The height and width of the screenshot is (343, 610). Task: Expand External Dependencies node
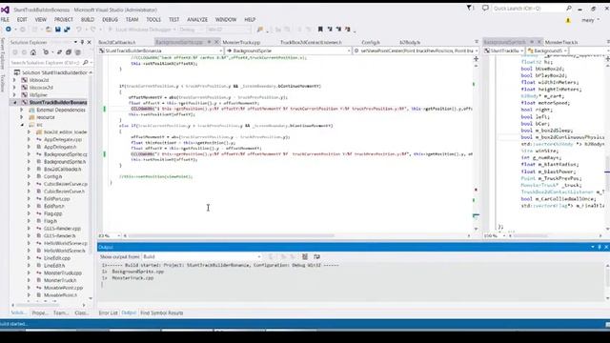22,110
